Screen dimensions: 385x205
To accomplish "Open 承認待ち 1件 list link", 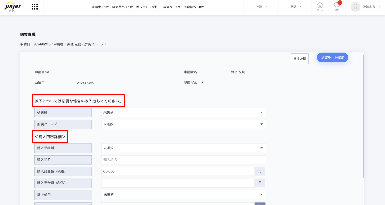I will tap(130, 7).
